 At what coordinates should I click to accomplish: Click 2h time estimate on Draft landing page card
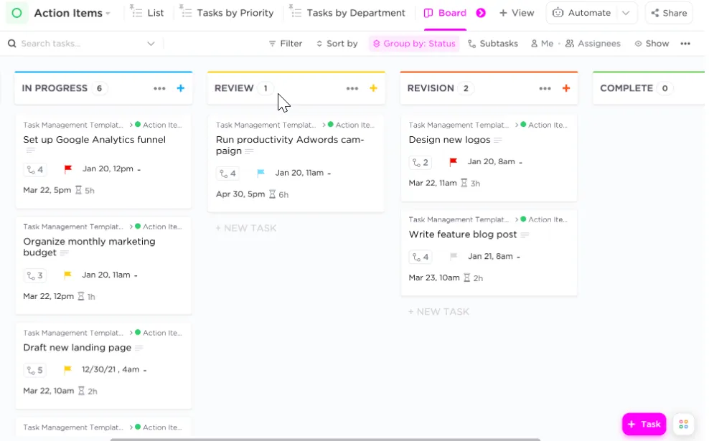point(88,391)
